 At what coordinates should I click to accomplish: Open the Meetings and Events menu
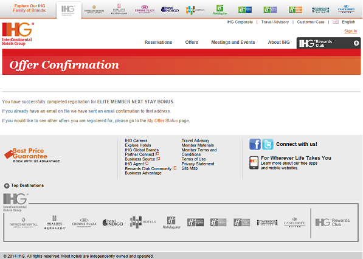coord(233,42)
